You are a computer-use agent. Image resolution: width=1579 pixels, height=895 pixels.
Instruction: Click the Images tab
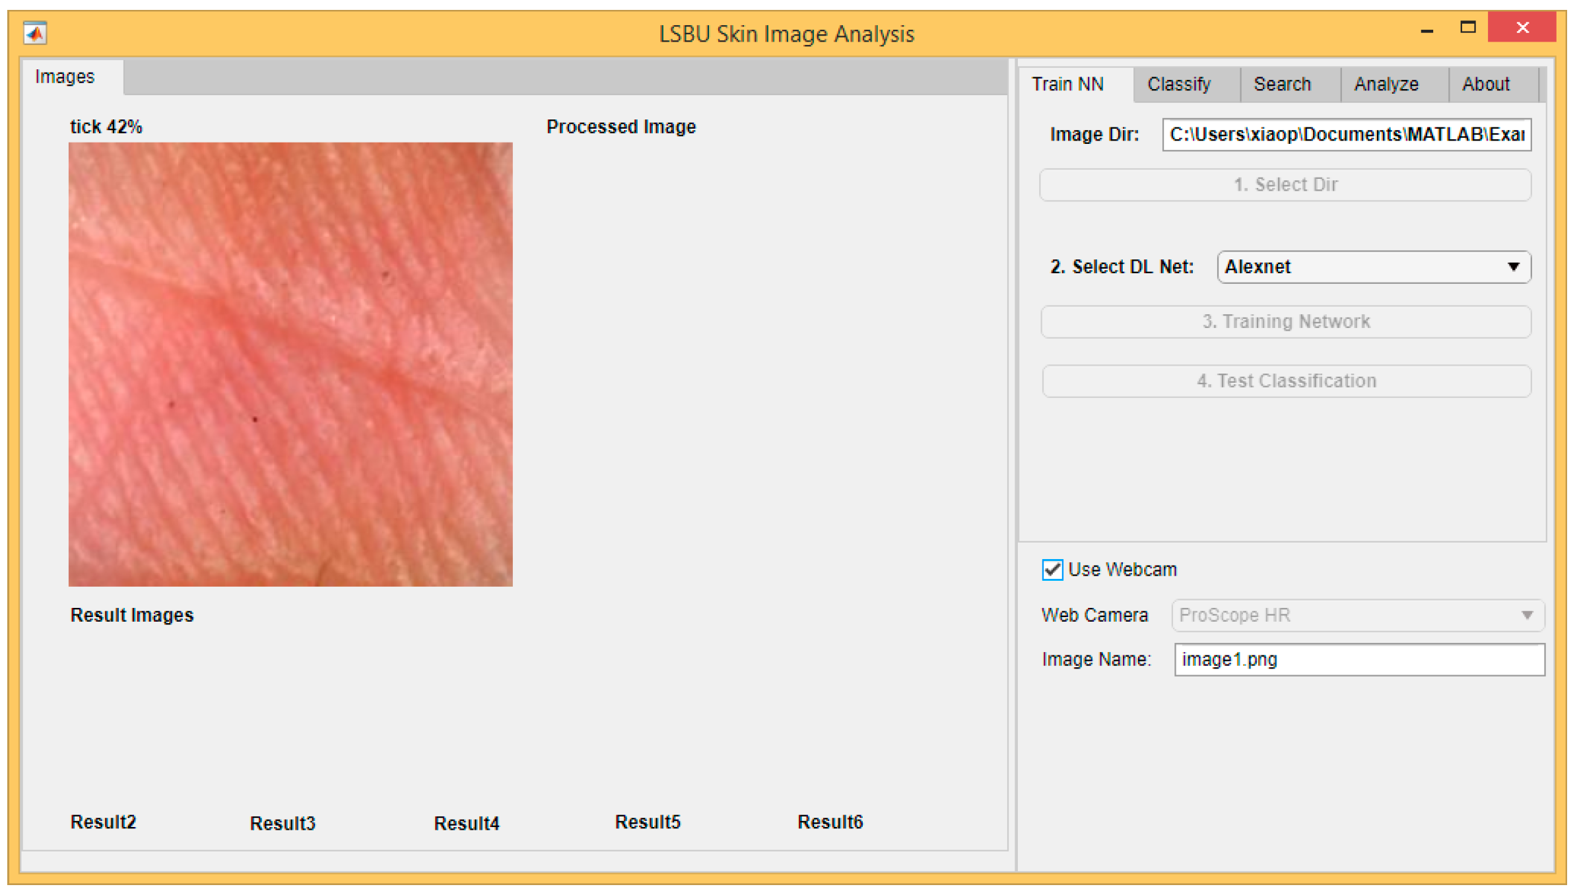(x=65, y=77)
